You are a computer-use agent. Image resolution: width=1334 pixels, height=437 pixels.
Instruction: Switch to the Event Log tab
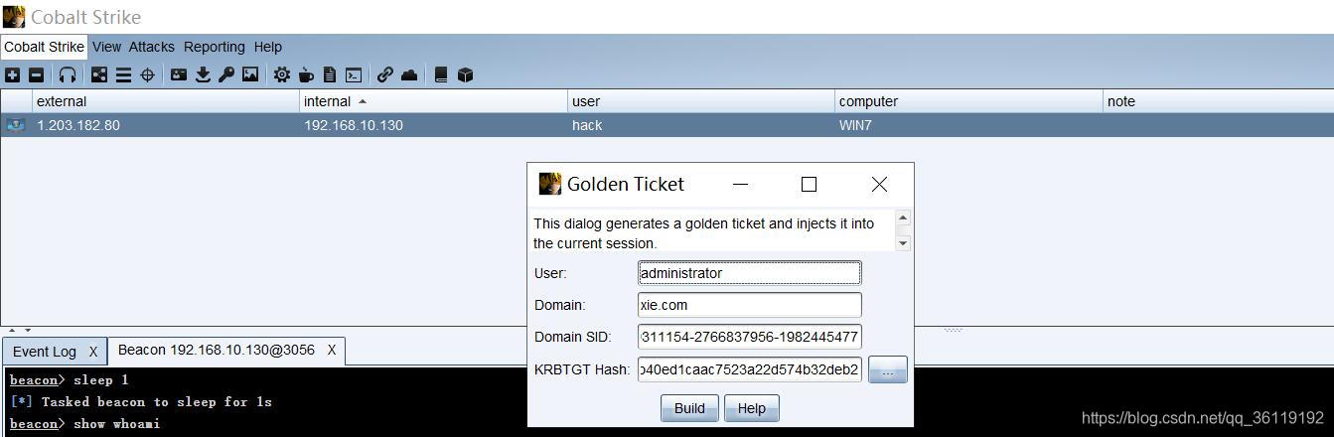pyautogui.click(x=45, y=352)
